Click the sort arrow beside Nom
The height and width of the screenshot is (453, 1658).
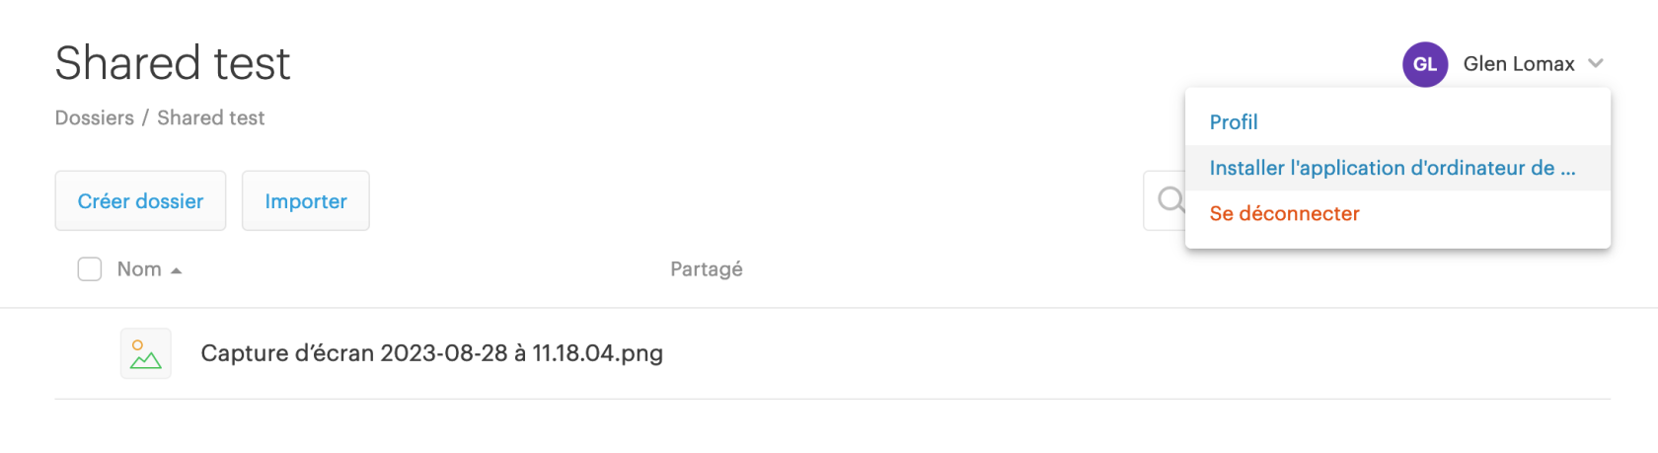(177, 270)
